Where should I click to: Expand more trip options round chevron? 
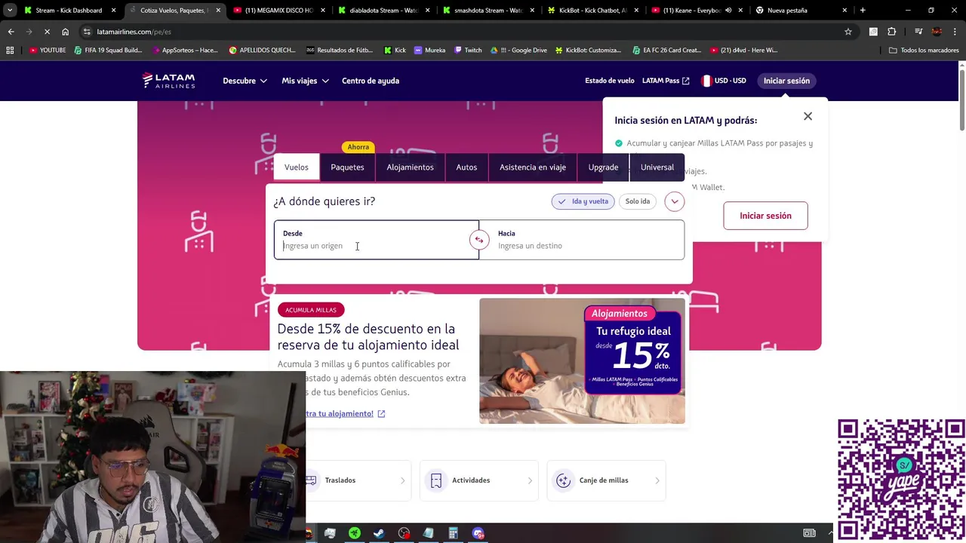coord(674,201)
